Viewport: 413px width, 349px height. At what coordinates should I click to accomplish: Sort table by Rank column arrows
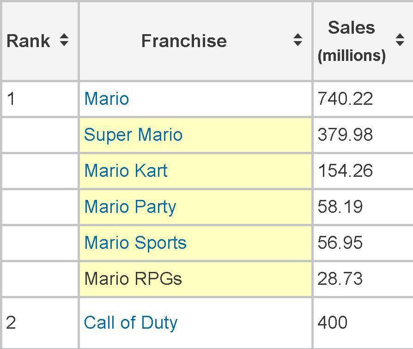pos(64,40)
